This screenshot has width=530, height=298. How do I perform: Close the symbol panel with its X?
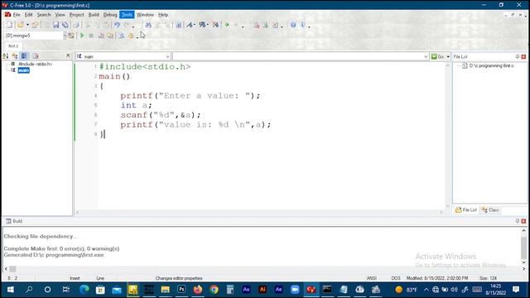(68, 55)
